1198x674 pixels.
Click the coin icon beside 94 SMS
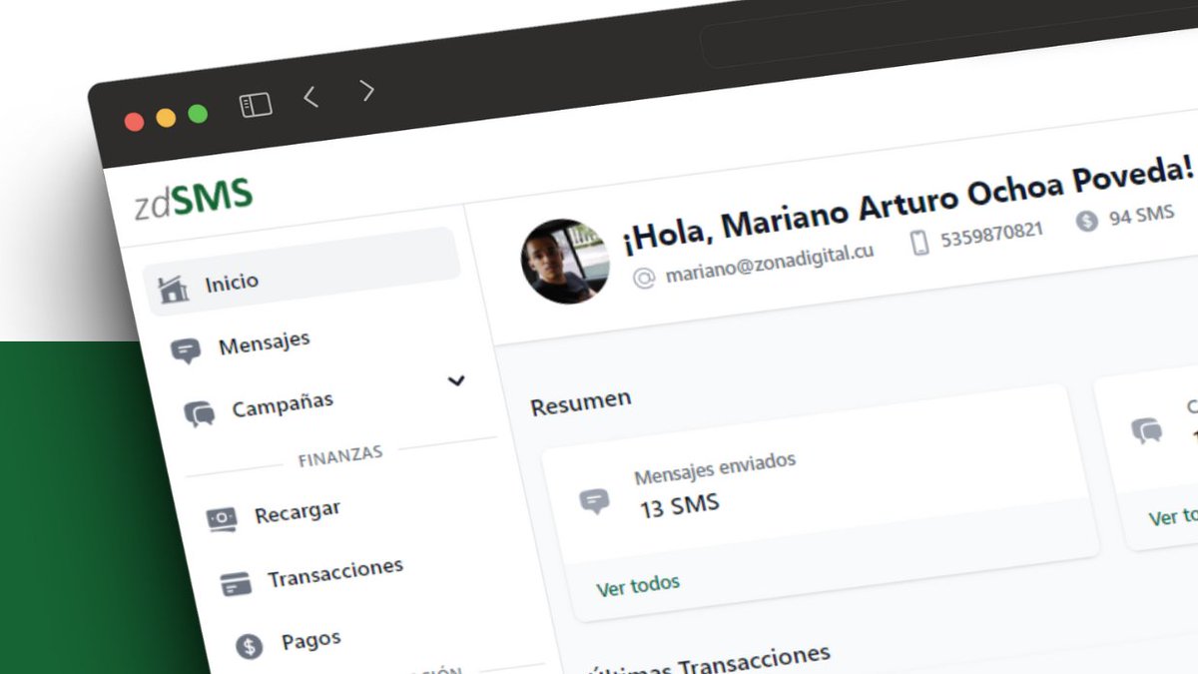coord(1087,221)
